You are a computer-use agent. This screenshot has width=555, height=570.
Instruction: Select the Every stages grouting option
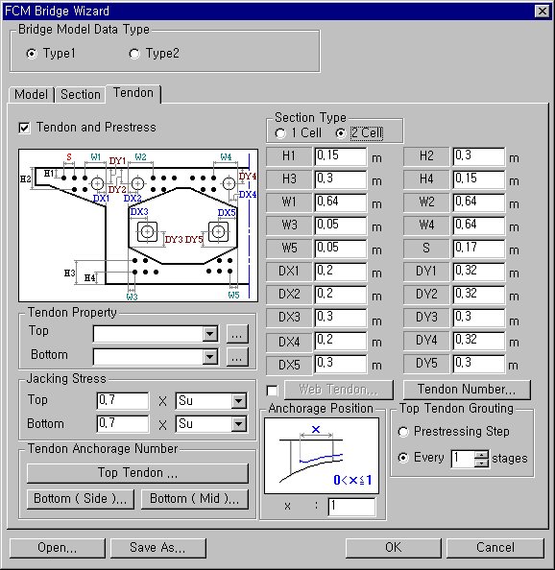pyautogui.click(x=403, y=458)
